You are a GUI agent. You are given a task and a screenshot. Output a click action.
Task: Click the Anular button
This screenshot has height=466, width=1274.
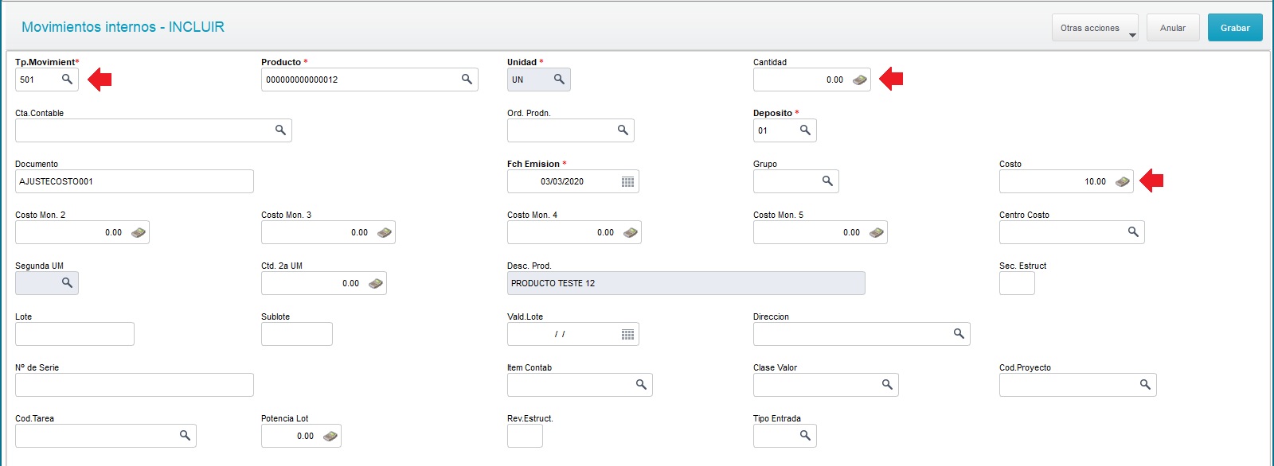point(1173,28)
